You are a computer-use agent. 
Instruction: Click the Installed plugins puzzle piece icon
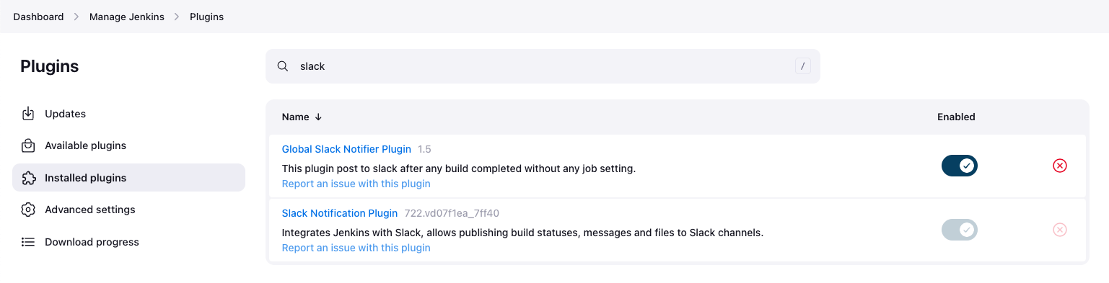pos(28,178)
